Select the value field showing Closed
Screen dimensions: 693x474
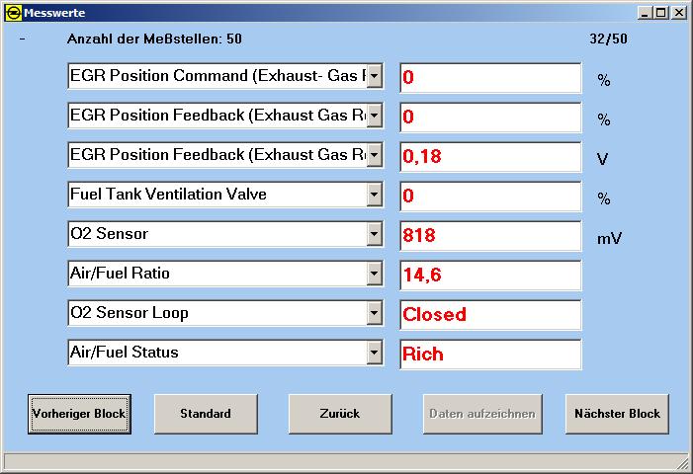[x=490, y=315]
